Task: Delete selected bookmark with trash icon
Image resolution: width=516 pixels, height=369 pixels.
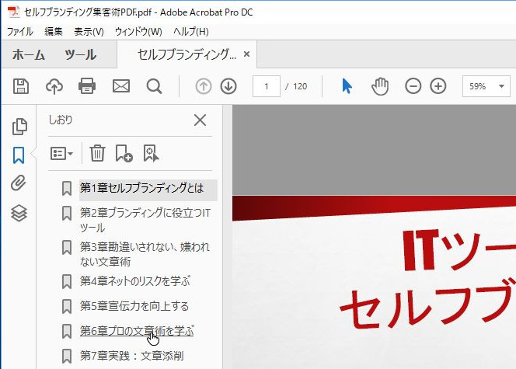Action: [x=97, y=153]
